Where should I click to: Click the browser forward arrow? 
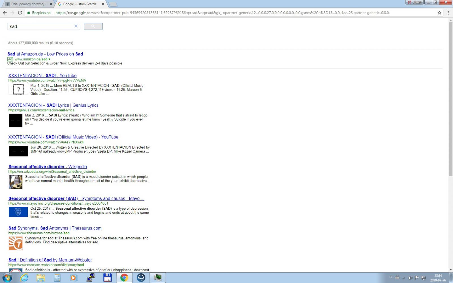coord(12,13)
